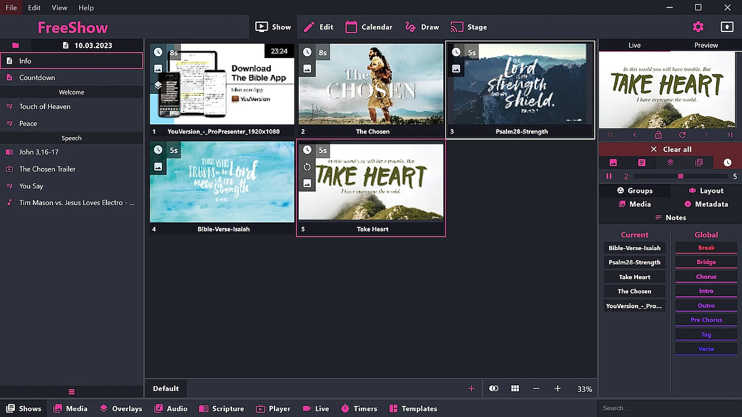
Task: Click the clock timer clear icon
Action: [727, 162]
